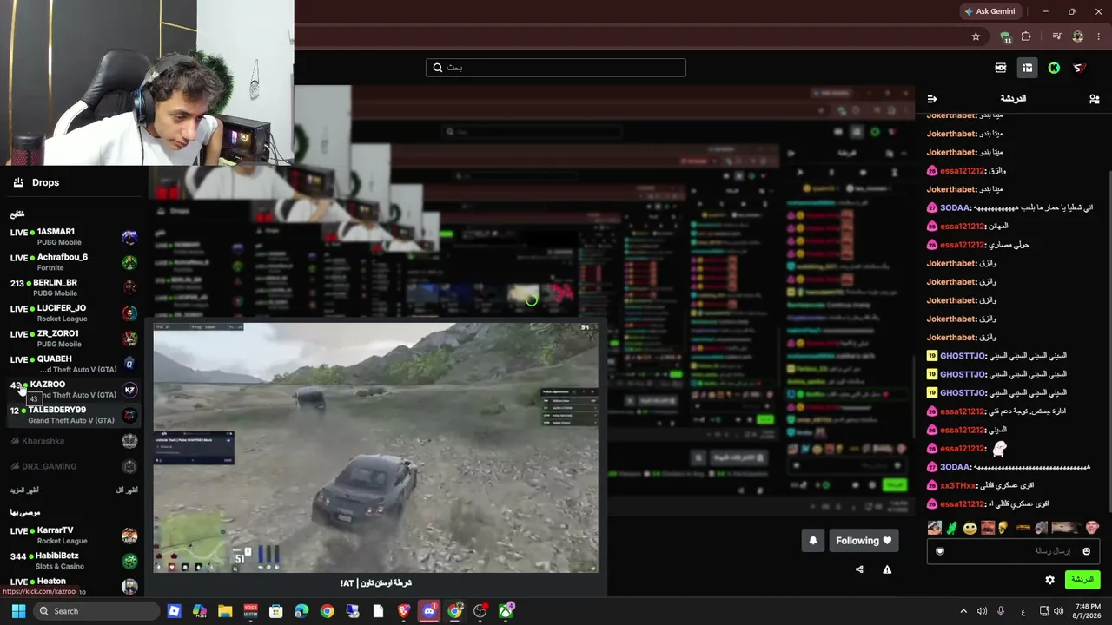Show hidden system tray icons
Viewport: 1112px width, 625px height.
[x=963, y=611]
